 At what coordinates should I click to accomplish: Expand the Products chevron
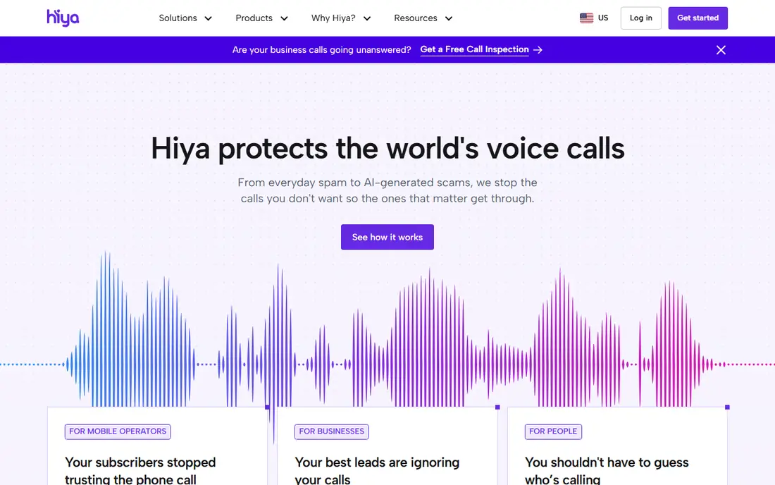(x=284, y=18)
